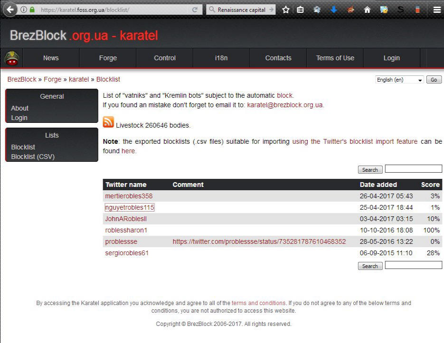The width and height of the screenshot is (444, 343).
Task: Click the browser back arrow button
Action: [x=10, y=9]
